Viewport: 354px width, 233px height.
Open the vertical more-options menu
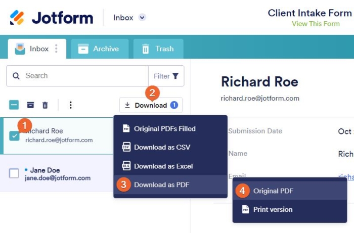71,105
